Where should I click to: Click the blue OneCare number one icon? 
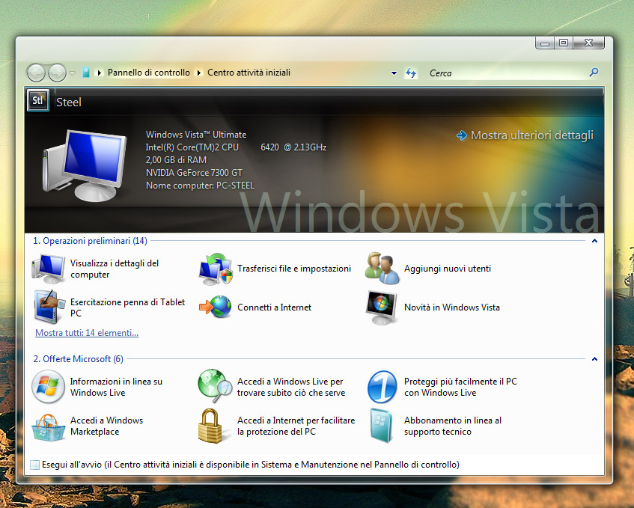[382, 387]
